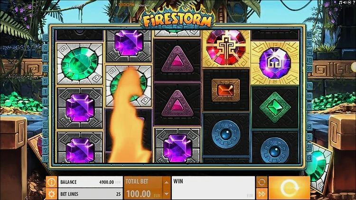Click the Win amount panel

(x=213, y=188)
